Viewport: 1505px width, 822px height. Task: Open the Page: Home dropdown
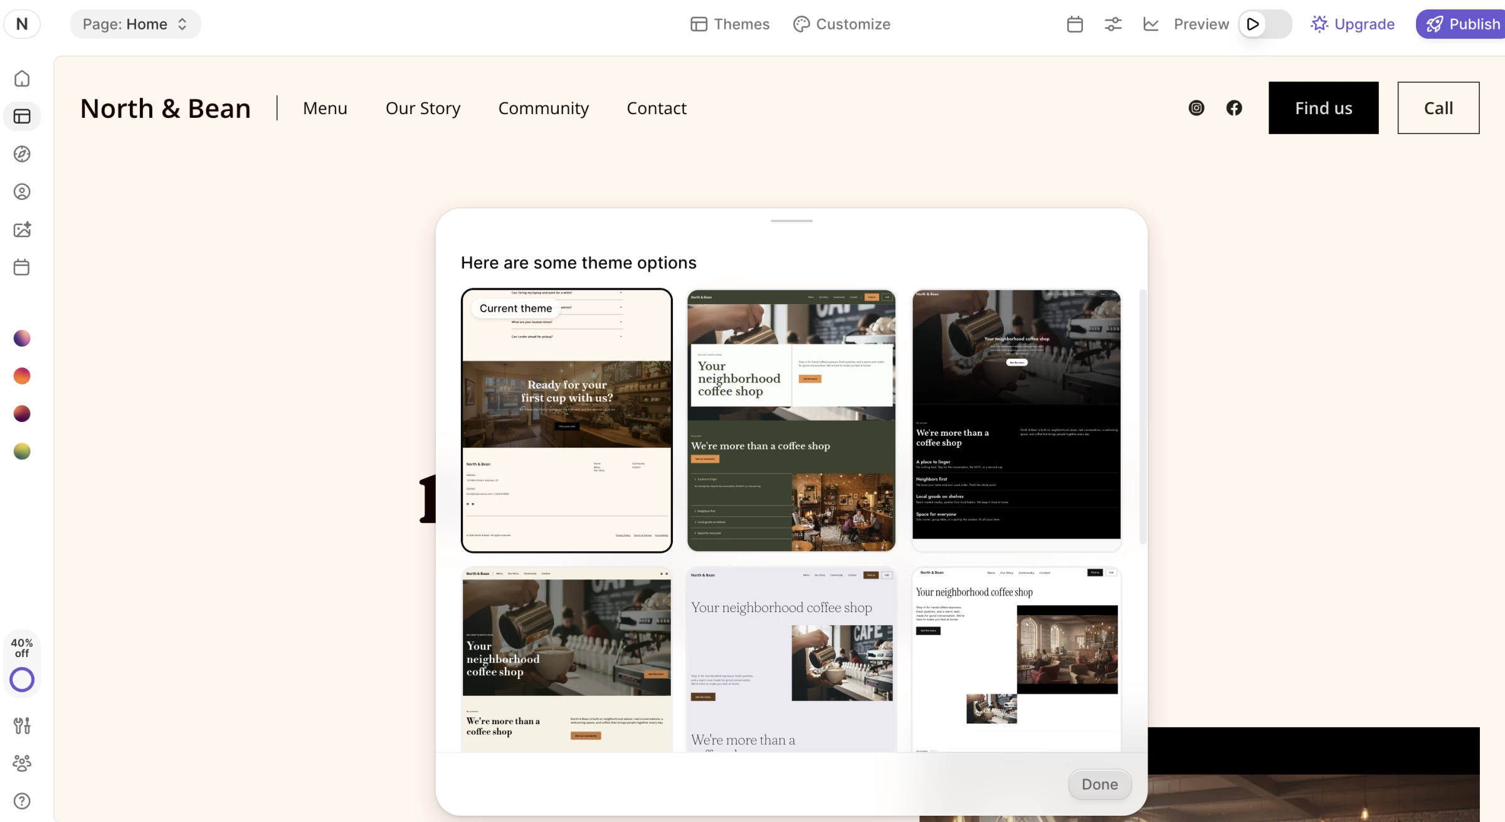135,24
